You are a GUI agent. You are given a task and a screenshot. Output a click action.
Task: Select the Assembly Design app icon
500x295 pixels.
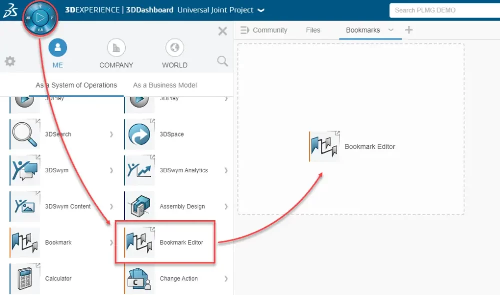139,206
